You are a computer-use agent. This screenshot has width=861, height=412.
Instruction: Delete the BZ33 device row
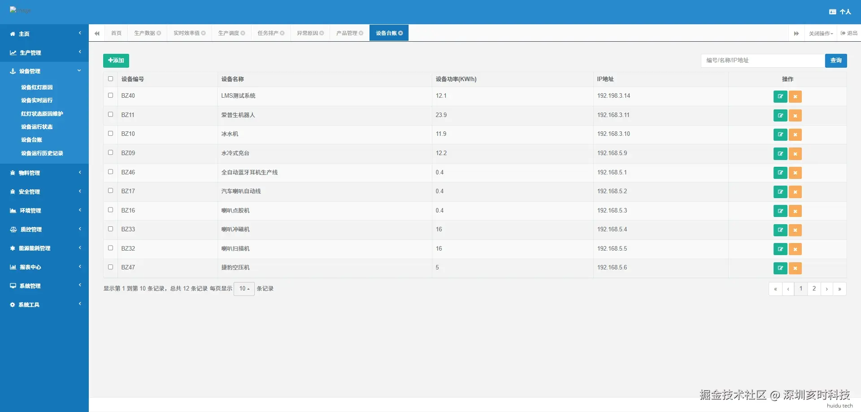click(x=795, y=230)
